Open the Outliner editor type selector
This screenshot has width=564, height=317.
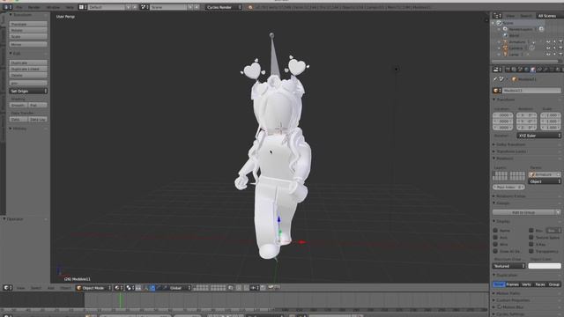point(497,16)
